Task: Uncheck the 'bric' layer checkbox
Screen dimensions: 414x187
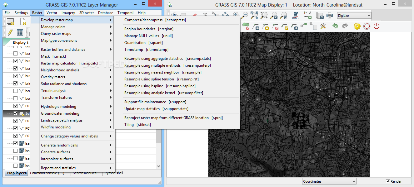Action: point(16,84)
